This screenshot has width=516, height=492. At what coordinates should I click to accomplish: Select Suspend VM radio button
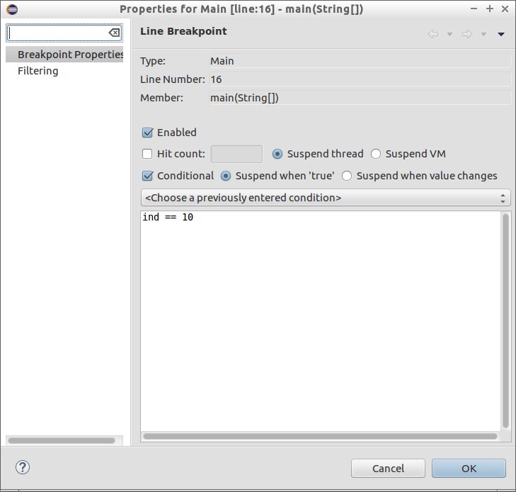(376, 154)
